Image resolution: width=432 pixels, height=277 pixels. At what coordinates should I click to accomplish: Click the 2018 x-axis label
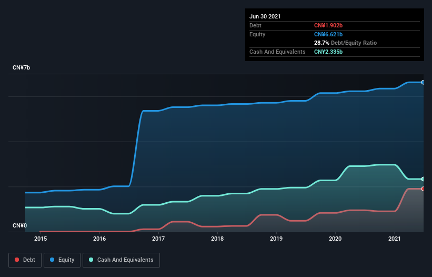(217, 239)
